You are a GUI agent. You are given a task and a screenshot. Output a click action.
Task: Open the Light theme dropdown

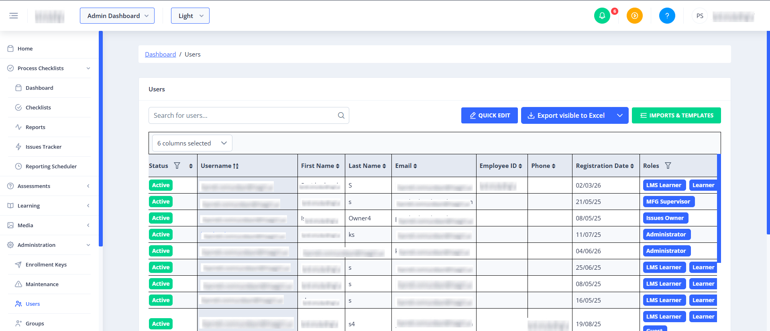190,16
